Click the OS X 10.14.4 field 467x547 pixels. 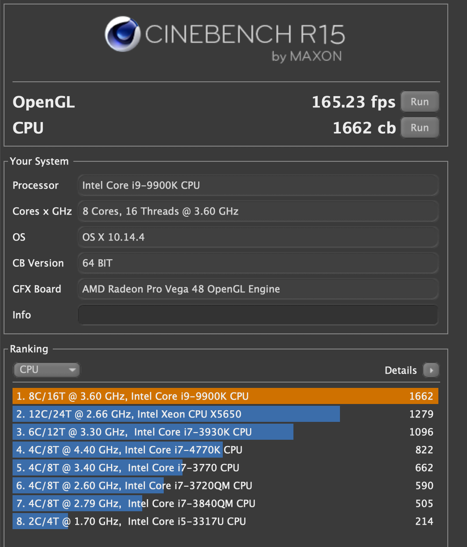pos(258,237)
